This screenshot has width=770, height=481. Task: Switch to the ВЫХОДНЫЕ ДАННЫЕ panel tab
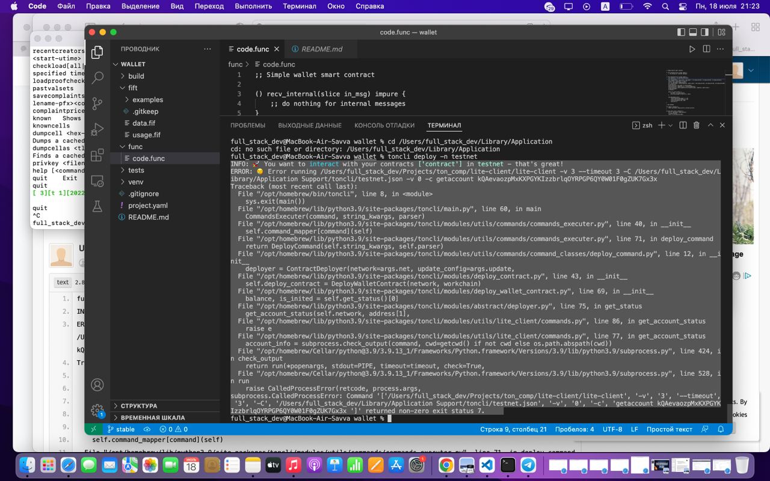pyautogui.click(x=310, y=125)
